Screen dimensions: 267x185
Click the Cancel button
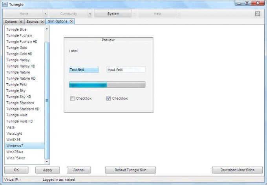coord(79,170)
